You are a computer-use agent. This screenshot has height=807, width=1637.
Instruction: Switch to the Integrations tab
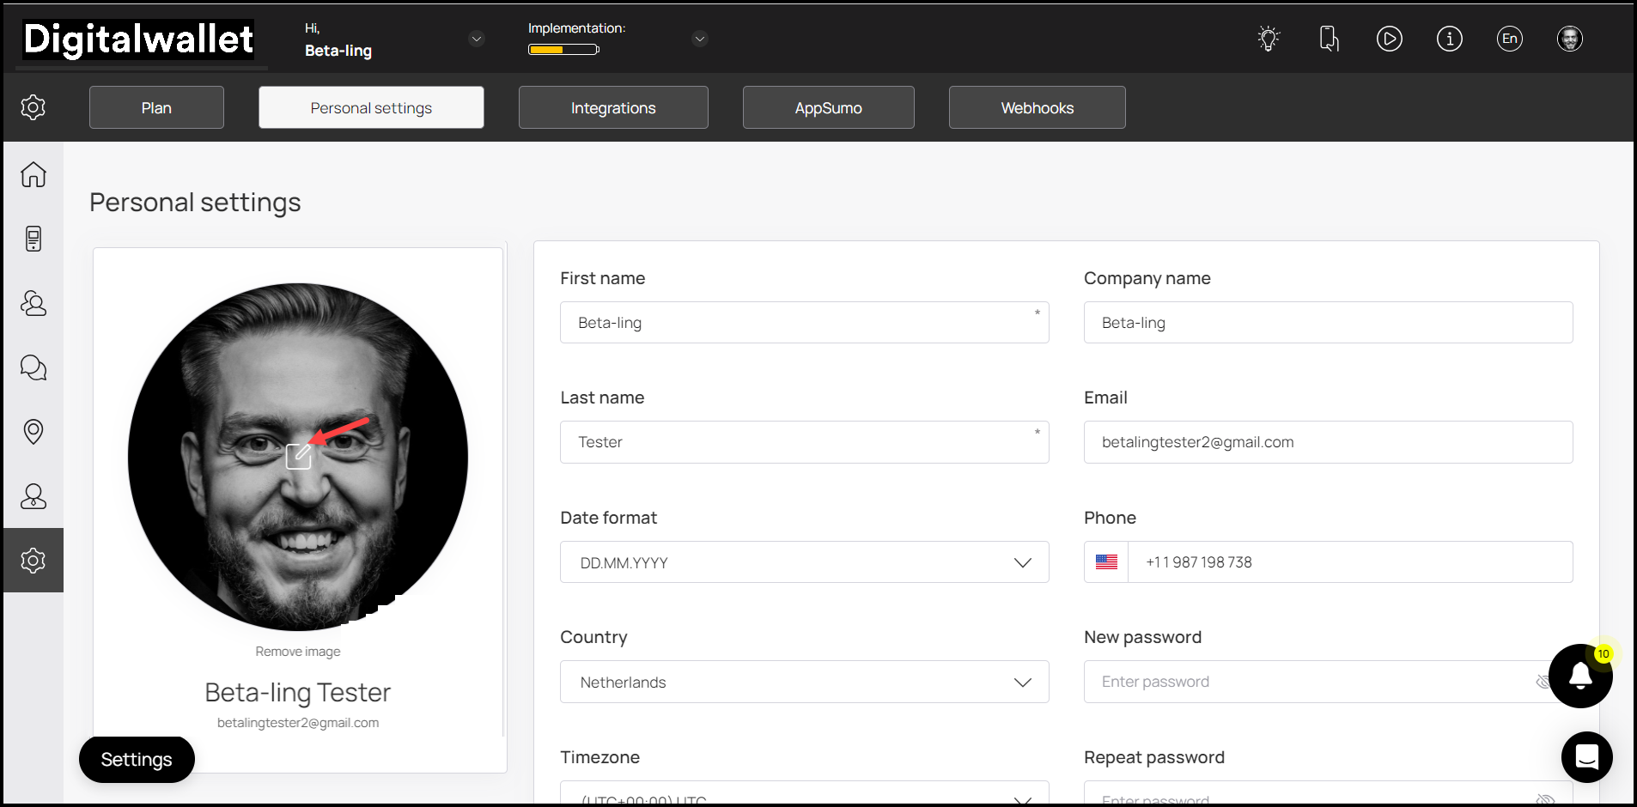pos(613,107)
